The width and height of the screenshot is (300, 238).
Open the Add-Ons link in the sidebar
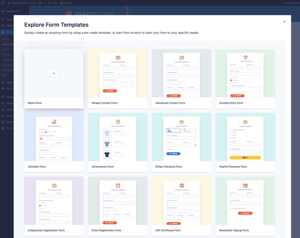6,65
